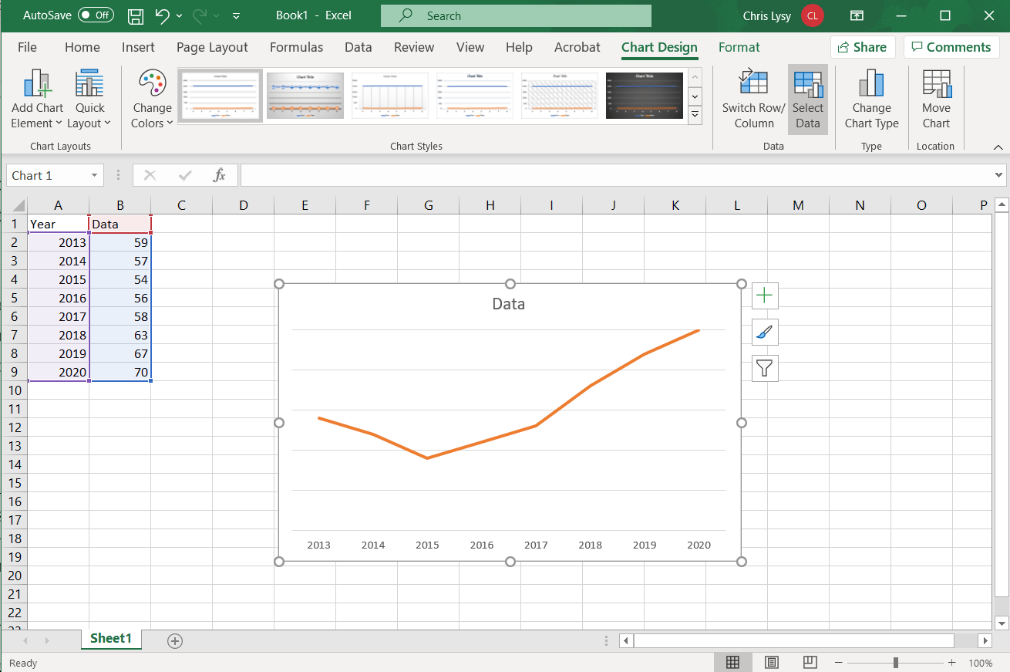The image size is (1010, 672).
Task: Open Ribbon Display Options icon
Action: click(857, 15)
